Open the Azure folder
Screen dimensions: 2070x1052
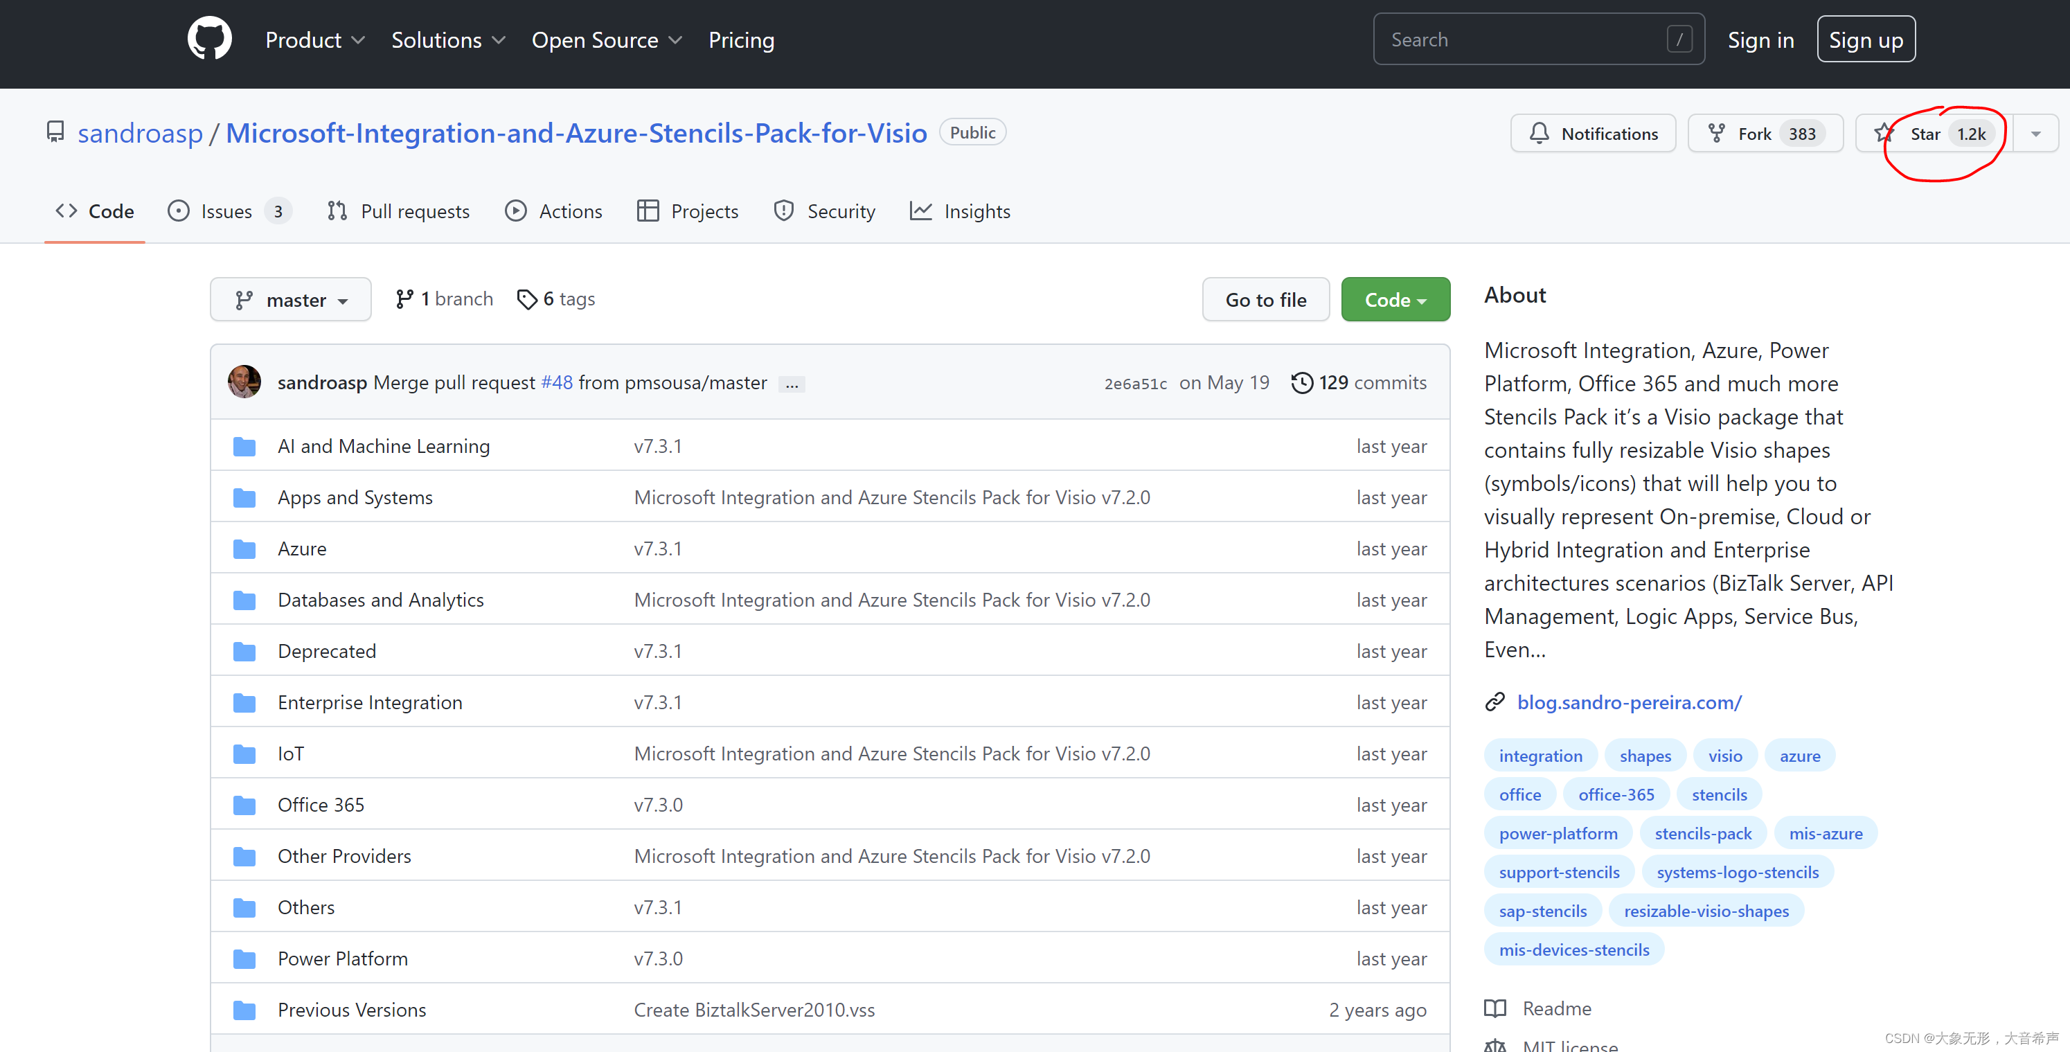301,549
